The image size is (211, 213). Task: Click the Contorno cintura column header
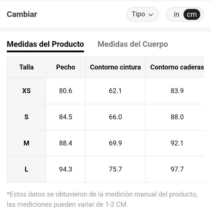click(115, 67)
